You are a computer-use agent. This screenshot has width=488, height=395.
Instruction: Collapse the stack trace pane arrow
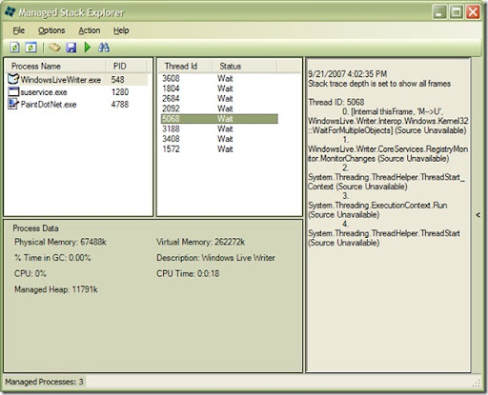tap(478, 215)
